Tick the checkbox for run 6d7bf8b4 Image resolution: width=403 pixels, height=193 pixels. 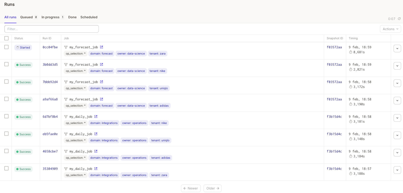coord(7,116)
